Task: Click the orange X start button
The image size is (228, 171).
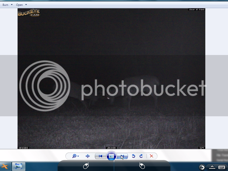Action: tap(5, 166)
